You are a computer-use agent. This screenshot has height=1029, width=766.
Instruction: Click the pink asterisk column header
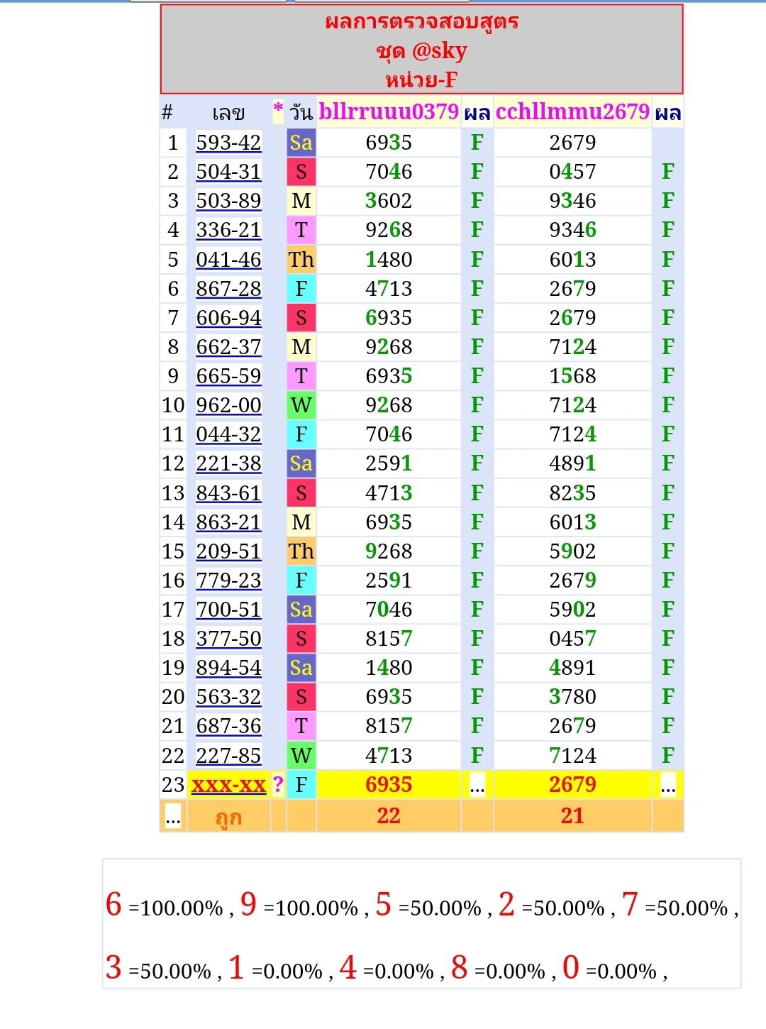(x=278, y=111)
